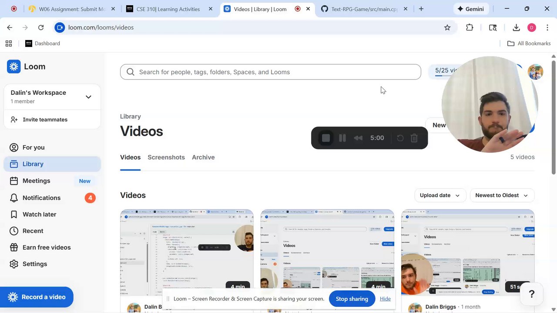
Task: Click the New badge beside Meetings
Action: coord(85,181)
